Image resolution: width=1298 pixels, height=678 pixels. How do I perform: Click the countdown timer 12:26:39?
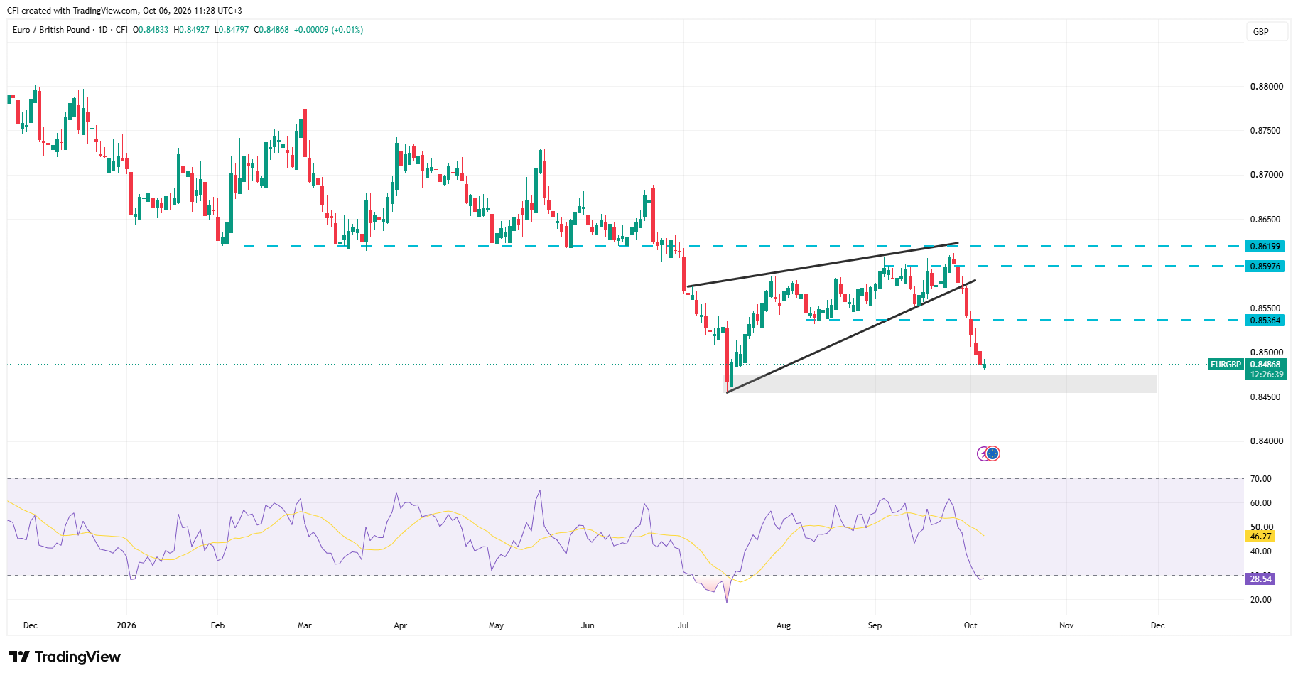(x=1266, y=375)
